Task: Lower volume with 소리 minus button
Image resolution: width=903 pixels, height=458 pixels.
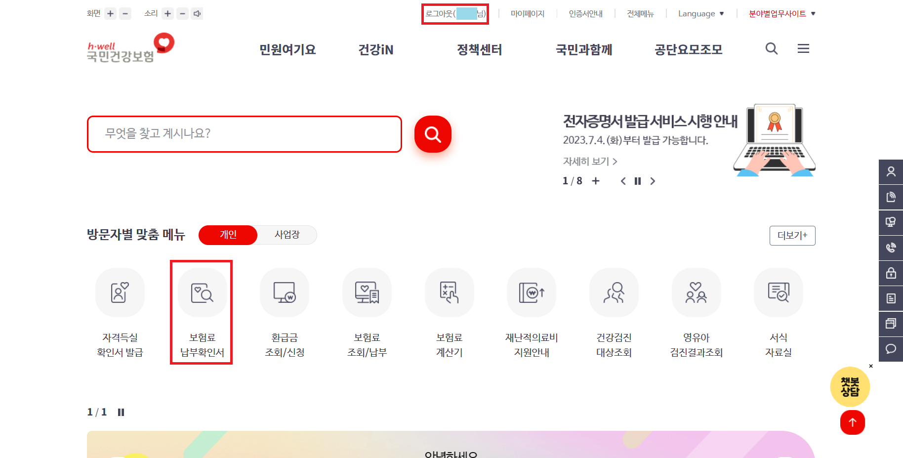Action: [x=182, y=14]
